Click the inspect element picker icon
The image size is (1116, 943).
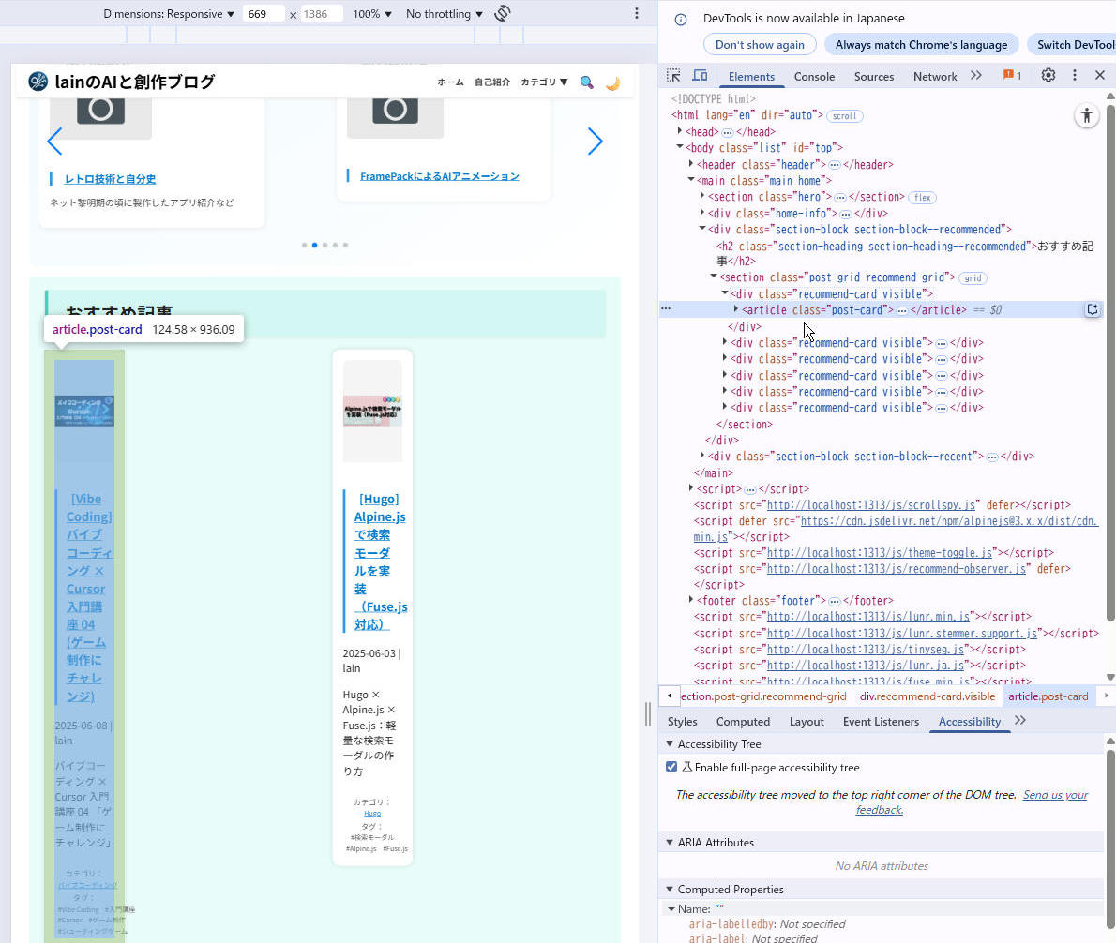coord(673,76)
